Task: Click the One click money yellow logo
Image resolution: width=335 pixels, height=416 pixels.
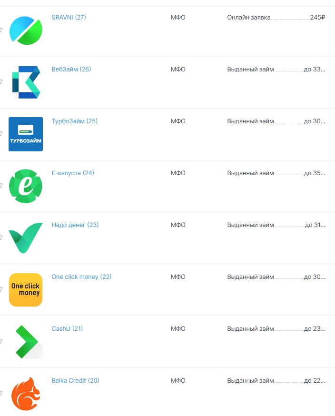Action: (x=26, y=290)
